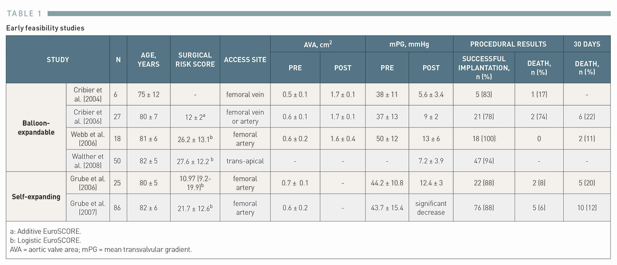Click the SUCCESSFUL IMPLANTATION, n (%) subheader
Screen dimensions: 617x265
click(484, 68)
